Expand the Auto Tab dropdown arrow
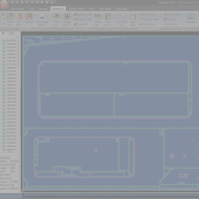 pyautogui.click(x=179, y=24)
